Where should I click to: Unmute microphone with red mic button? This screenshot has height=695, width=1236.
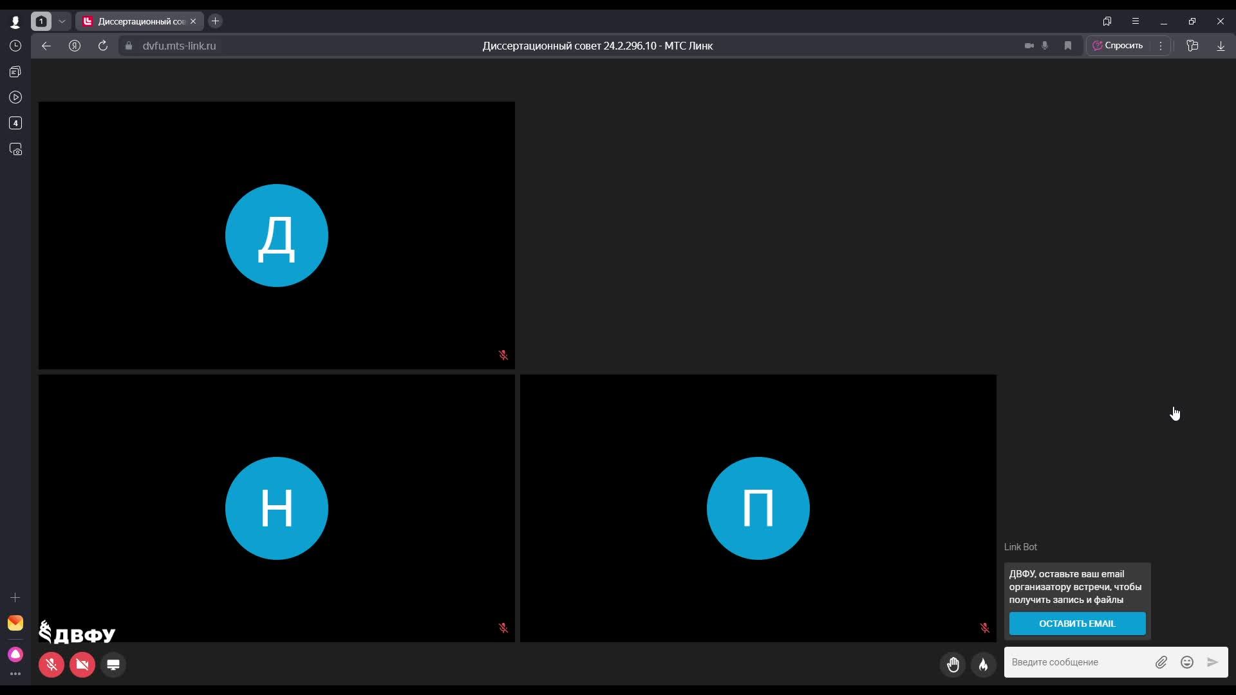51,665
